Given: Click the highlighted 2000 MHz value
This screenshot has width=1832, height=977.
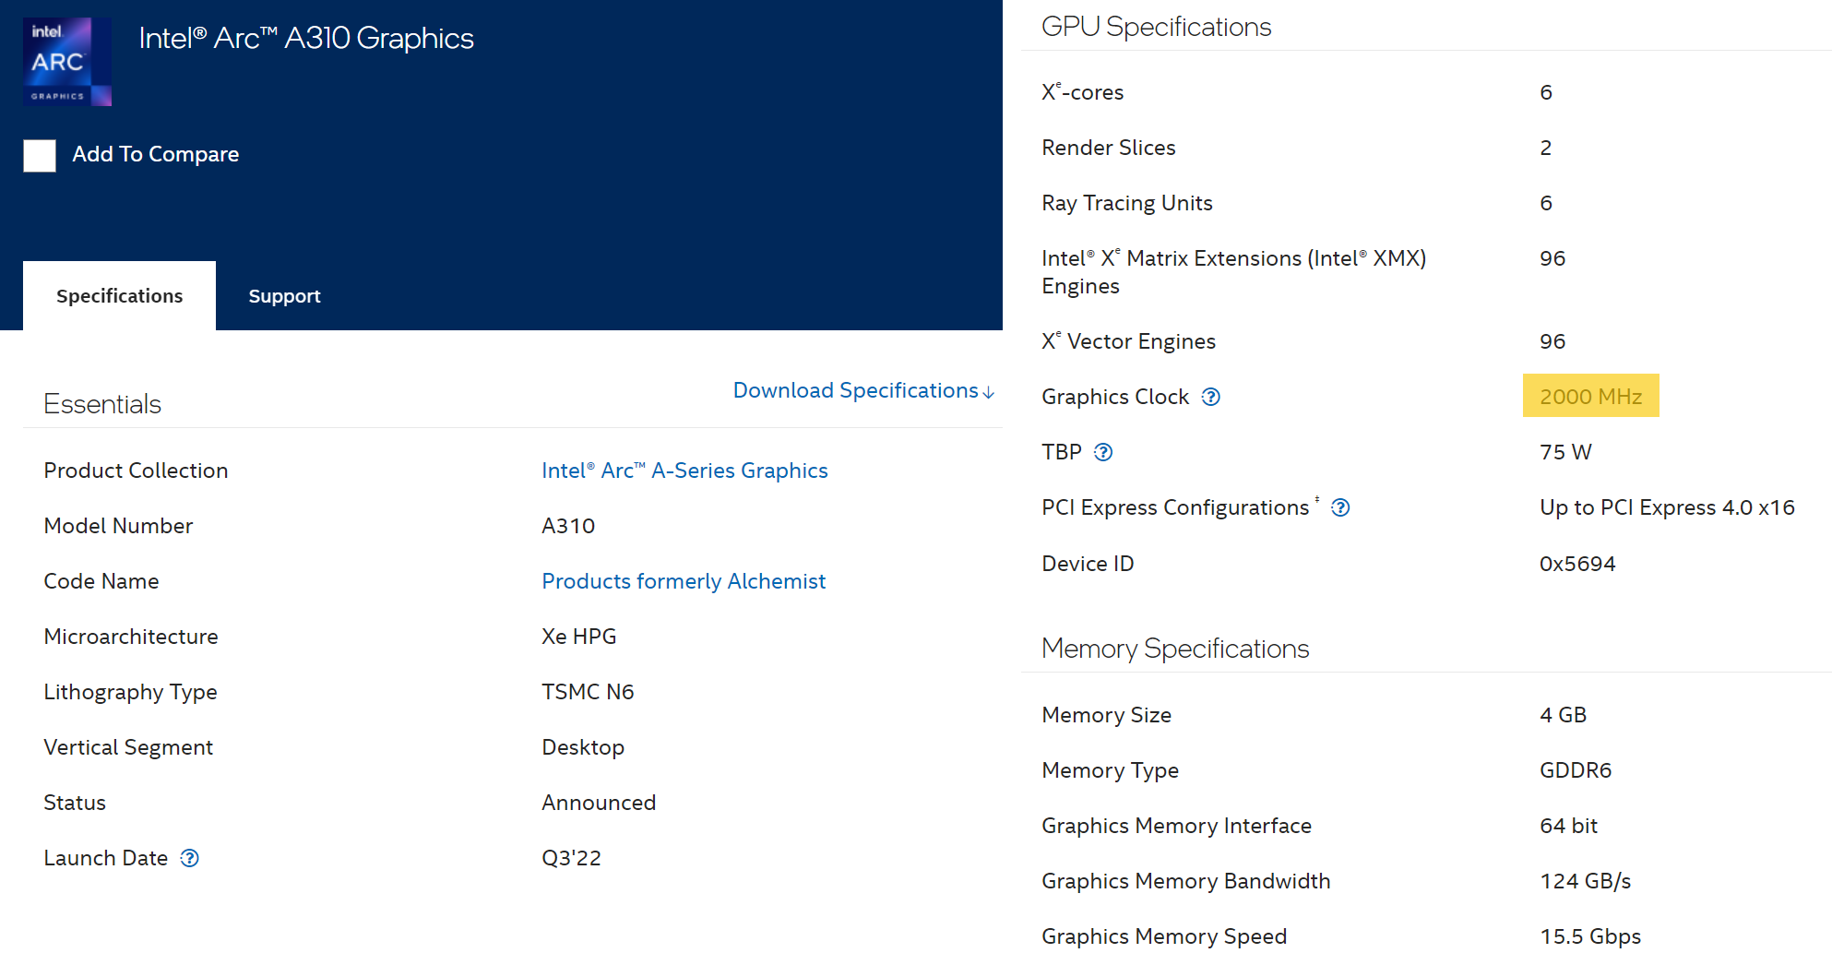Looking at the screenshot, I should point(1590,396).
